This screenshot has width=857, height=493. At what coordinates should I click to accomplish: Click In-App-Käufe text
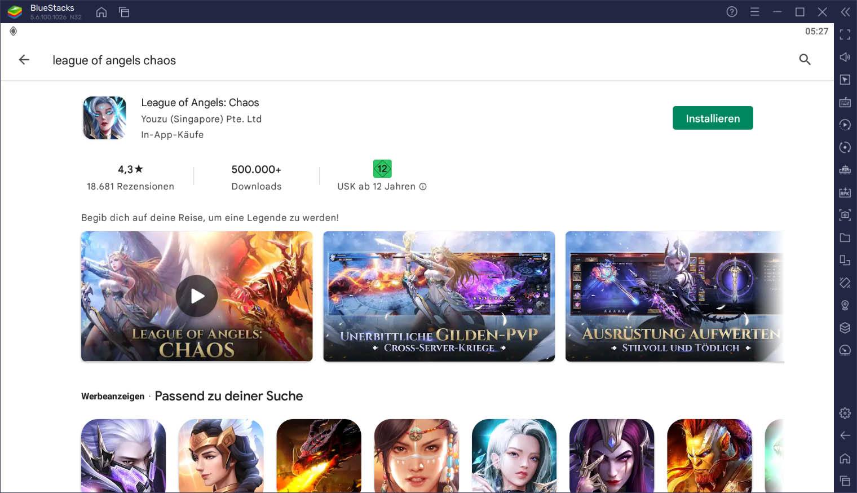click(172, 135)
